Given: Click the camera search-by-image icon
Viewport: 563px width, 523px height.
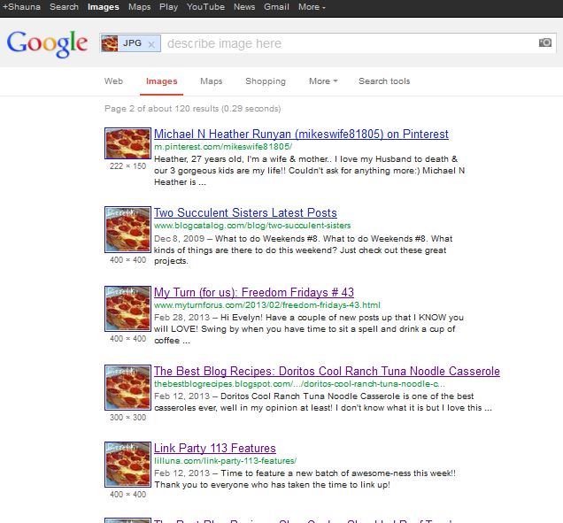Looking at the screenshot, I should coord(545,42).
